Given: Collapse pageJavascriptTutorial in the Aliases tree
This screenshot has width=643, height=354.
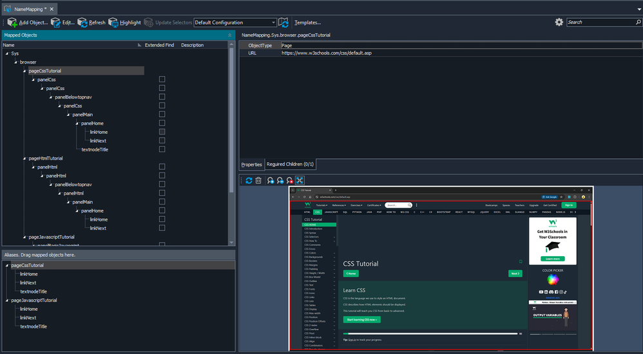Looking at the screenshot, I should pos(7,301).
